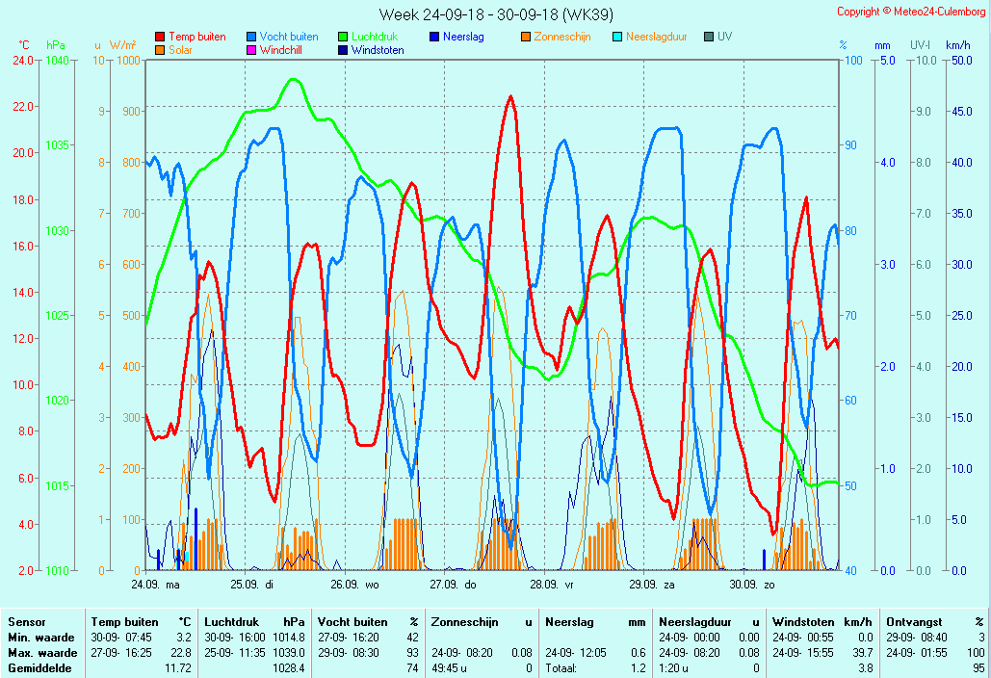Select the 24.09. ma date marker
Screen dimensions: 991x678
click(155, 584)
